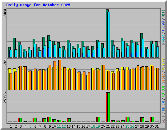Select the kB bar for day 30
167x130 pixels.
tap(152, 120)
